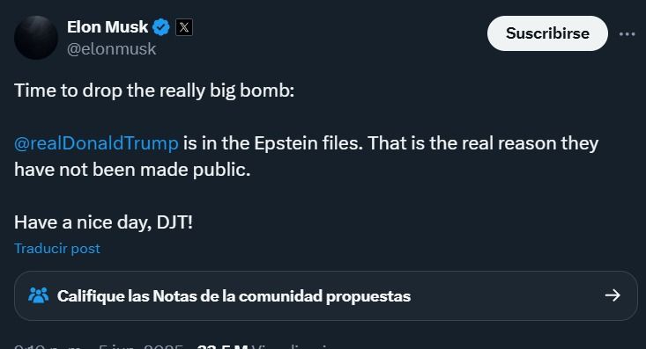Translate post via Traducir post link
Viewport: 646px width, 349px height.
click(x=57, y=248)
